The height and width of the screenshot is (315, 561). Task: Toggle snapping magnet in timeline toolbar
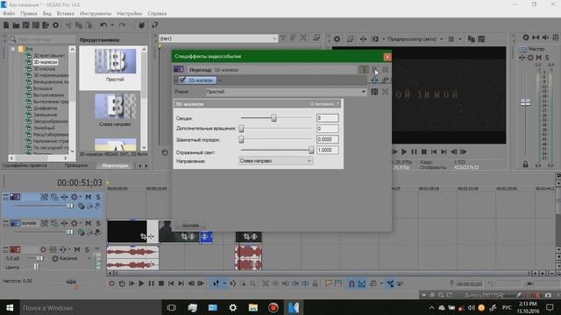coord(352,283)
